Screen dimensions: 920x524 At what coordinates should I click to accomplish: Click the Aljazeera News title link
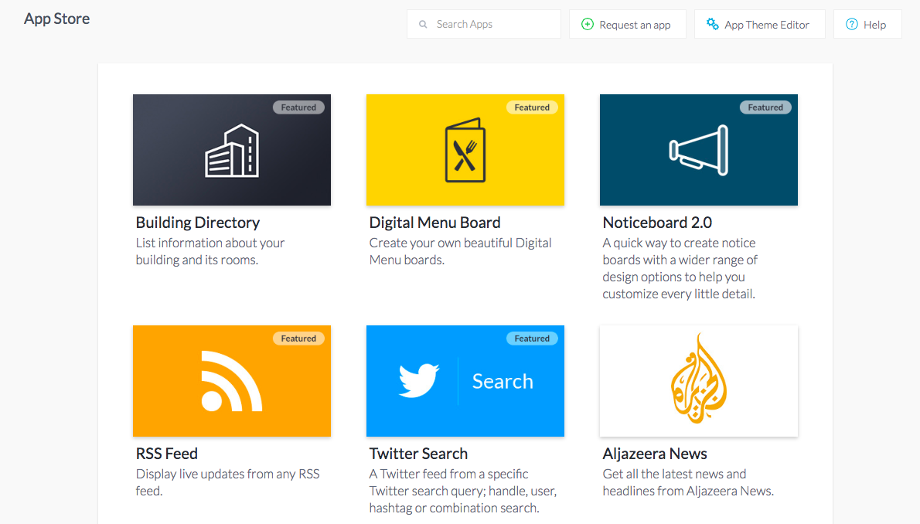pos(655,454)
